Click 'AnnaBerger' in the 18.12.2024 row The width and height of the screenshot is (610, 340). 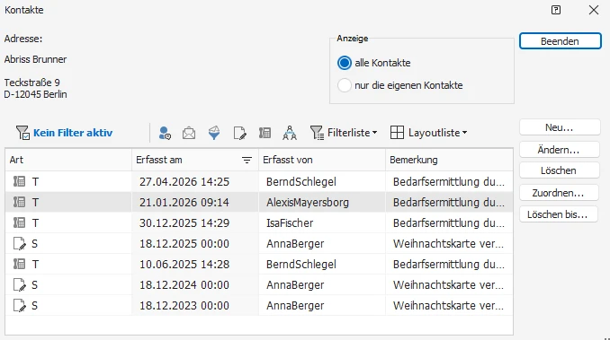[x=295, y=285]
